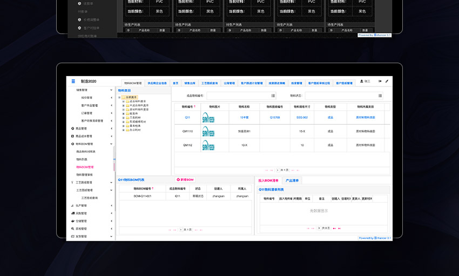Expand the 刀具耗材 tree node
Viewport: 459px width, 276px height.
pyautogui.click(x=124, y=118)
